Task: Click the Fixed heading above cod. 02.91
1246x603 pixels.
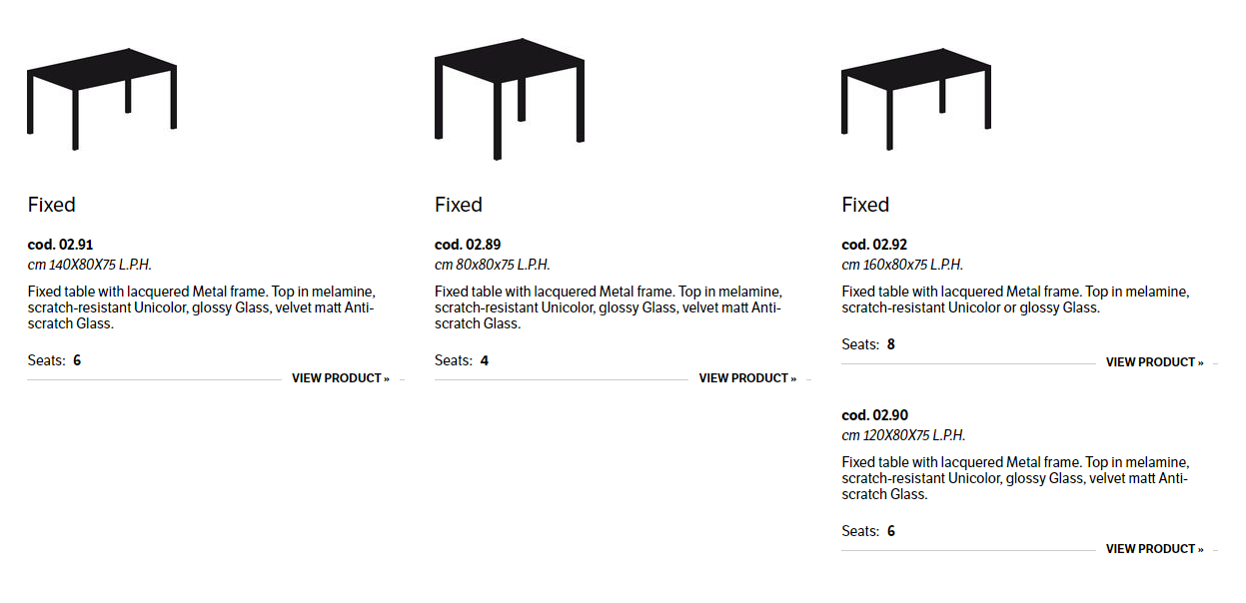Action: tap(52, 205)
